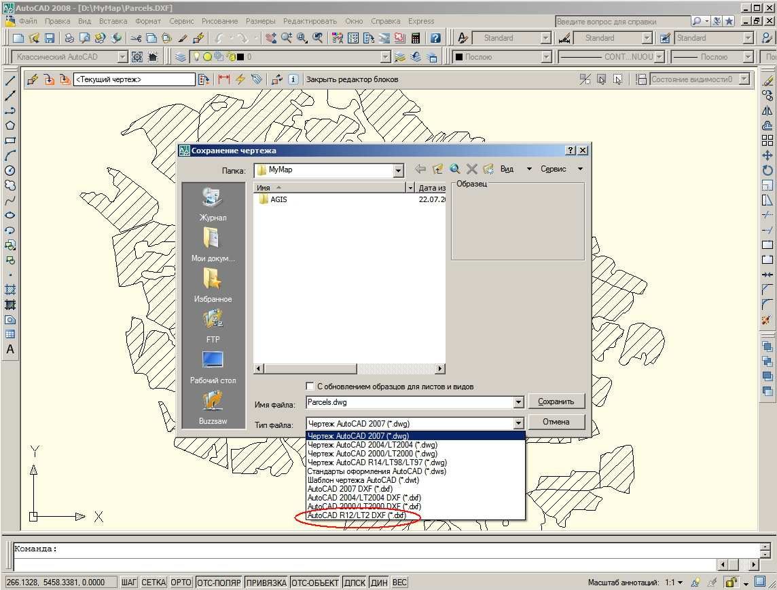This screenshot has width=777, height=590.
Task: Click the Back arrow in save dialog
Action: coord(420,170)
